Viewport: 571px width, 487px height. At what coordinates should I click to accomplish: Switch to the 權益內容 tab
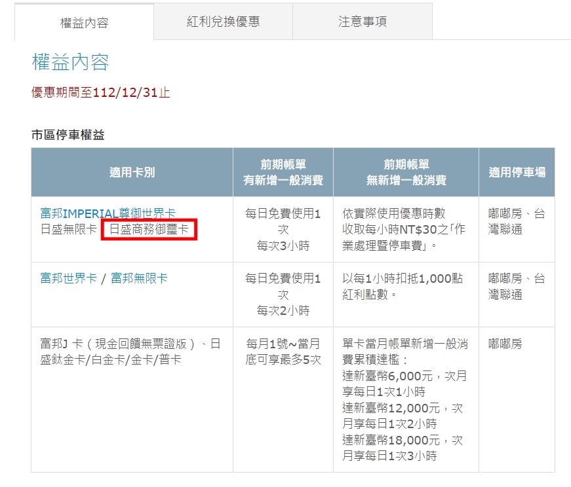coord(84,22)
